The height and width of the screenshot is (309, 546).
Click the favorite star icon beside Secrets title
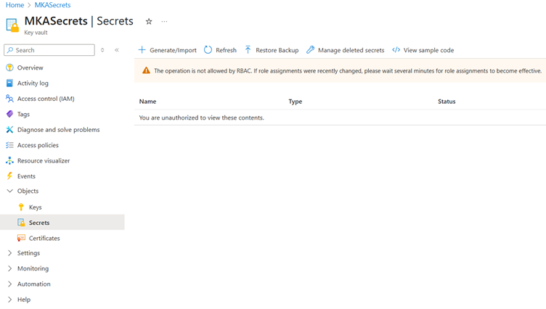pyautogui.click(x=149, y=22)
